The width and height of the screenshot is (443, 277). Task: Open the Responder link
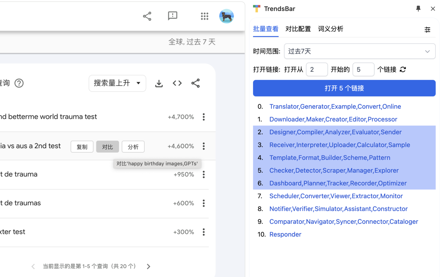(x=285, y=234)
